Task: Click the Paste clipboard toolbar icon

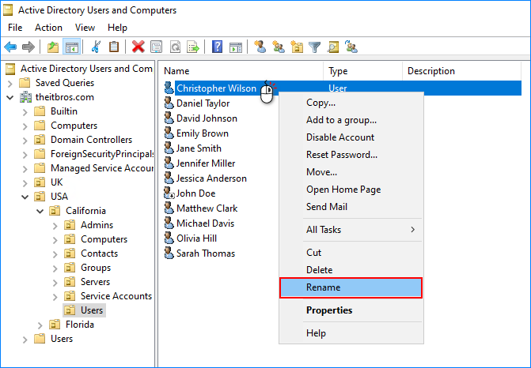Action: [x=114, y=47]
